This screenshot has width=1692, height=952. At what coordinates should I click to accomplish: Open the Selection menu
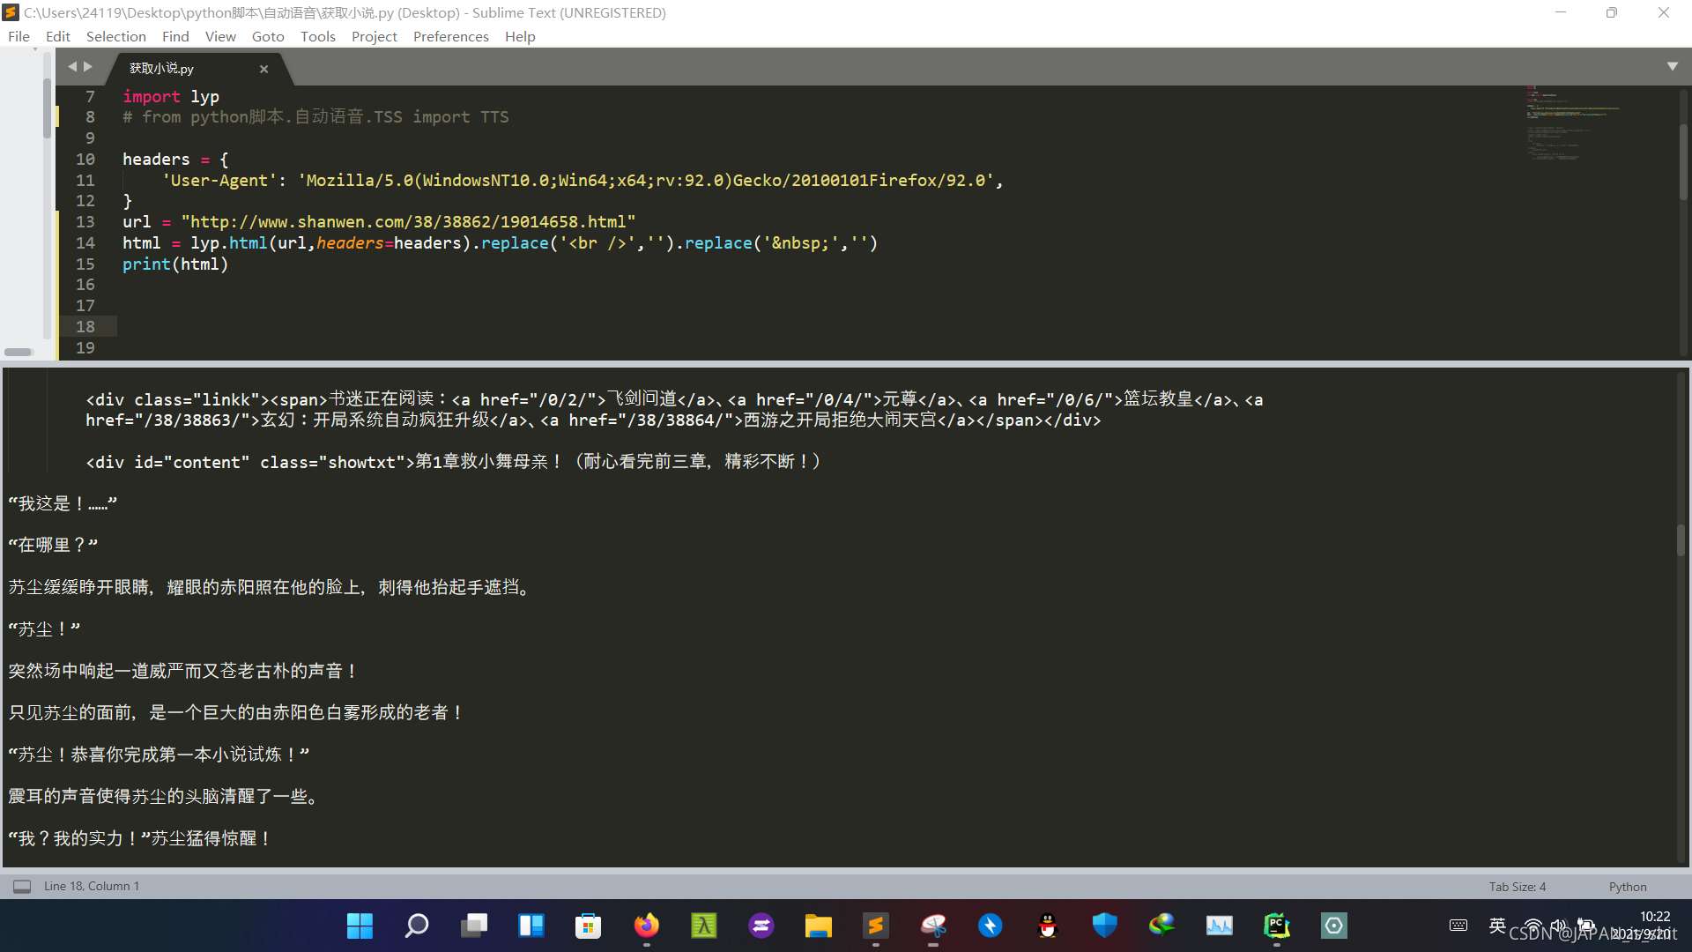tap(116, 36)
